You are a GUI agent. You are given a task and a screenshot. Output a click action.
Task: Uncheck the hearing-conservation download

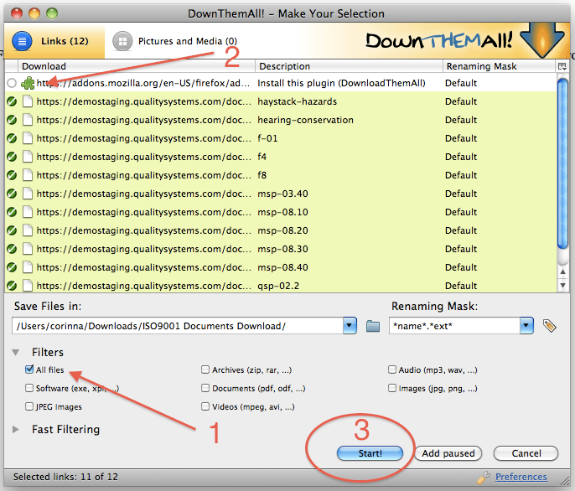pyautogui.click(x=12, y=120)
